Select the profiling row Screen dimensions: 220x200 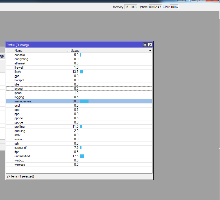click(x=79, y=127)
